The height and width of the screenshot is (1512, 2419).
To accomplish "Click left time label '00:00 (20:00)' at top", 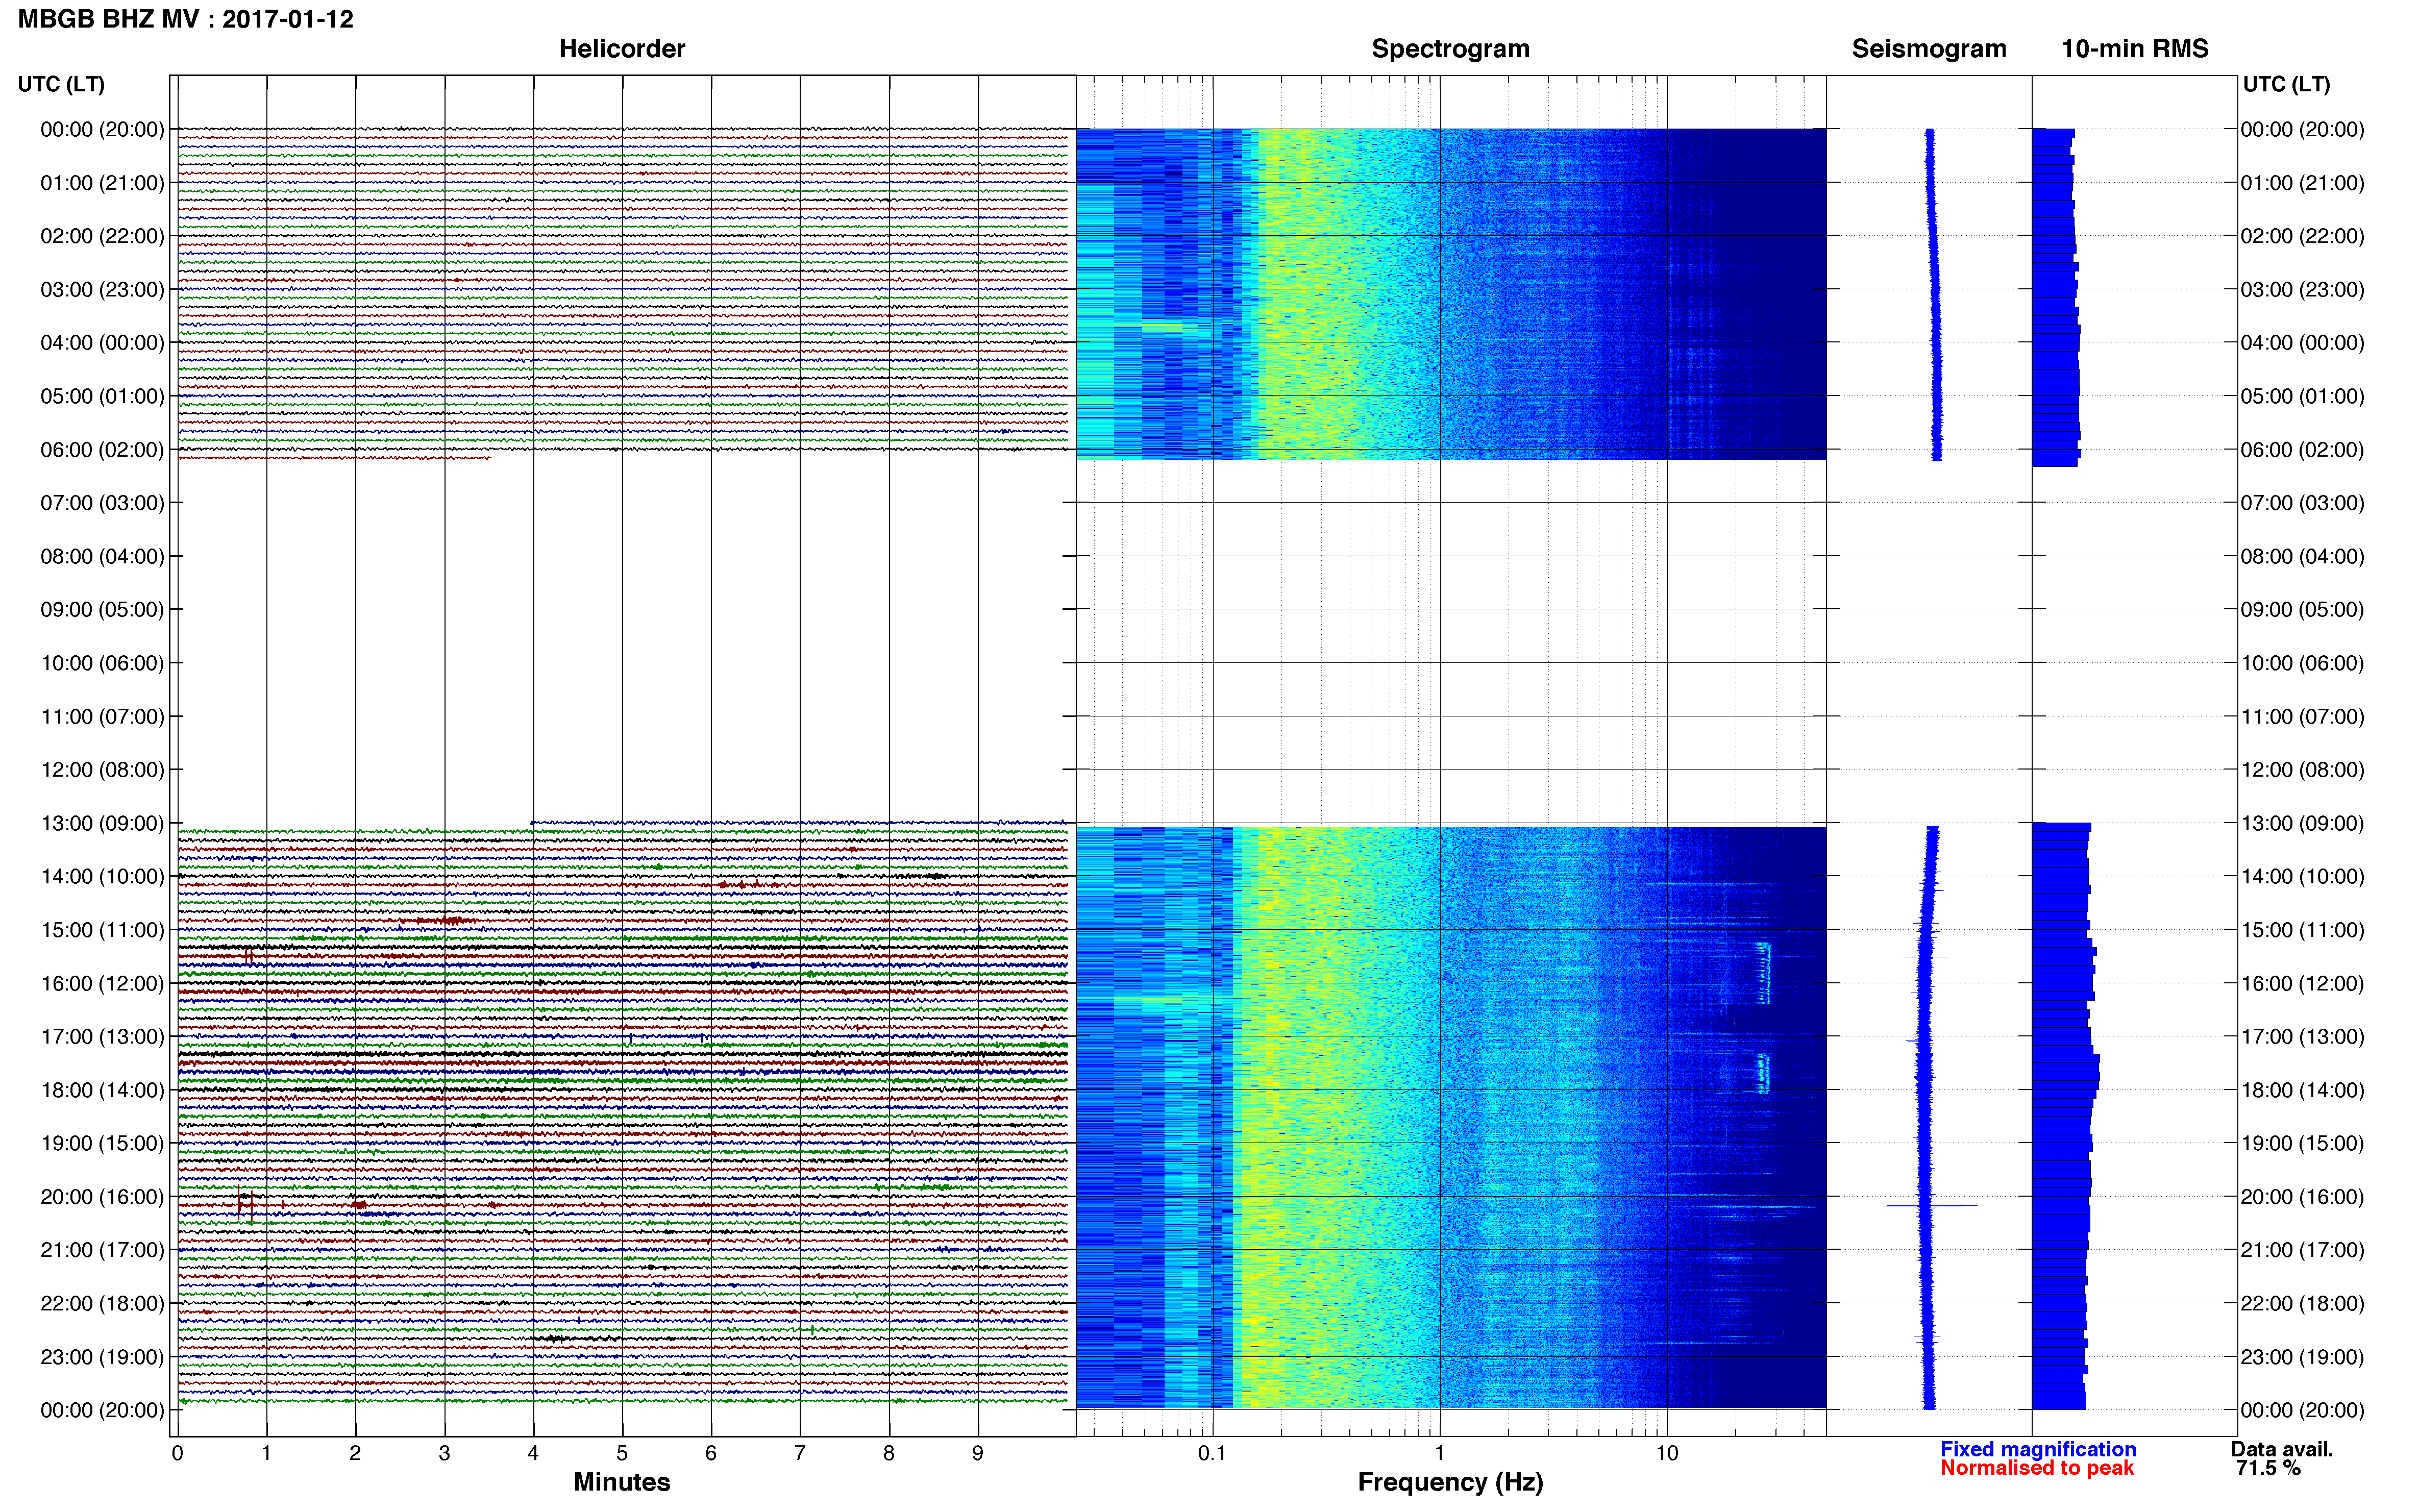I will (x=102, y=129).
